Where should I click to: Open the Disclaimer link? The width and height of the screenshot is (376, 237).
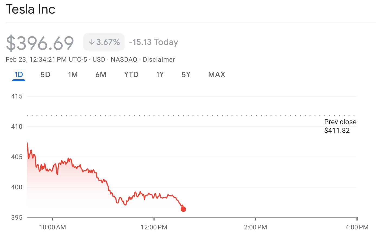coord(159,60)
